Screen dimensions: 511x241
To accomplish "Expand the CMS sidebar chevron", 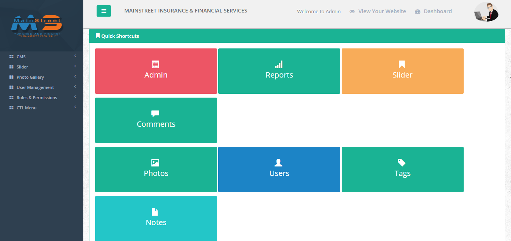I will point(75,56).
